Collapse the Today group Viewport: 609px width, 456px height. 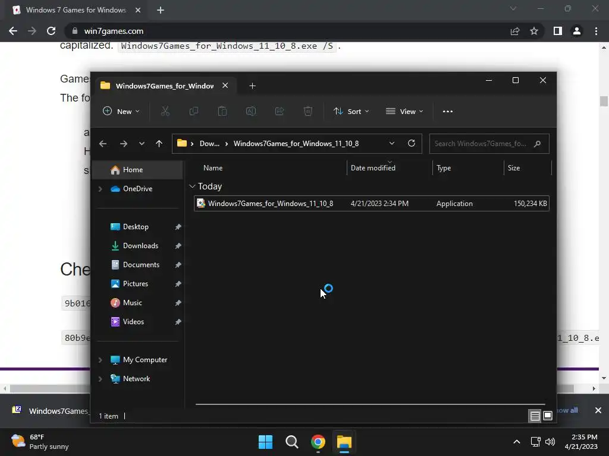[192, 186]
